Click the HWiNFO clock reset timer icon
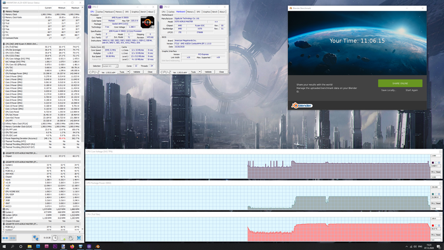Screen dimensions: 444x250 [55, 238]
